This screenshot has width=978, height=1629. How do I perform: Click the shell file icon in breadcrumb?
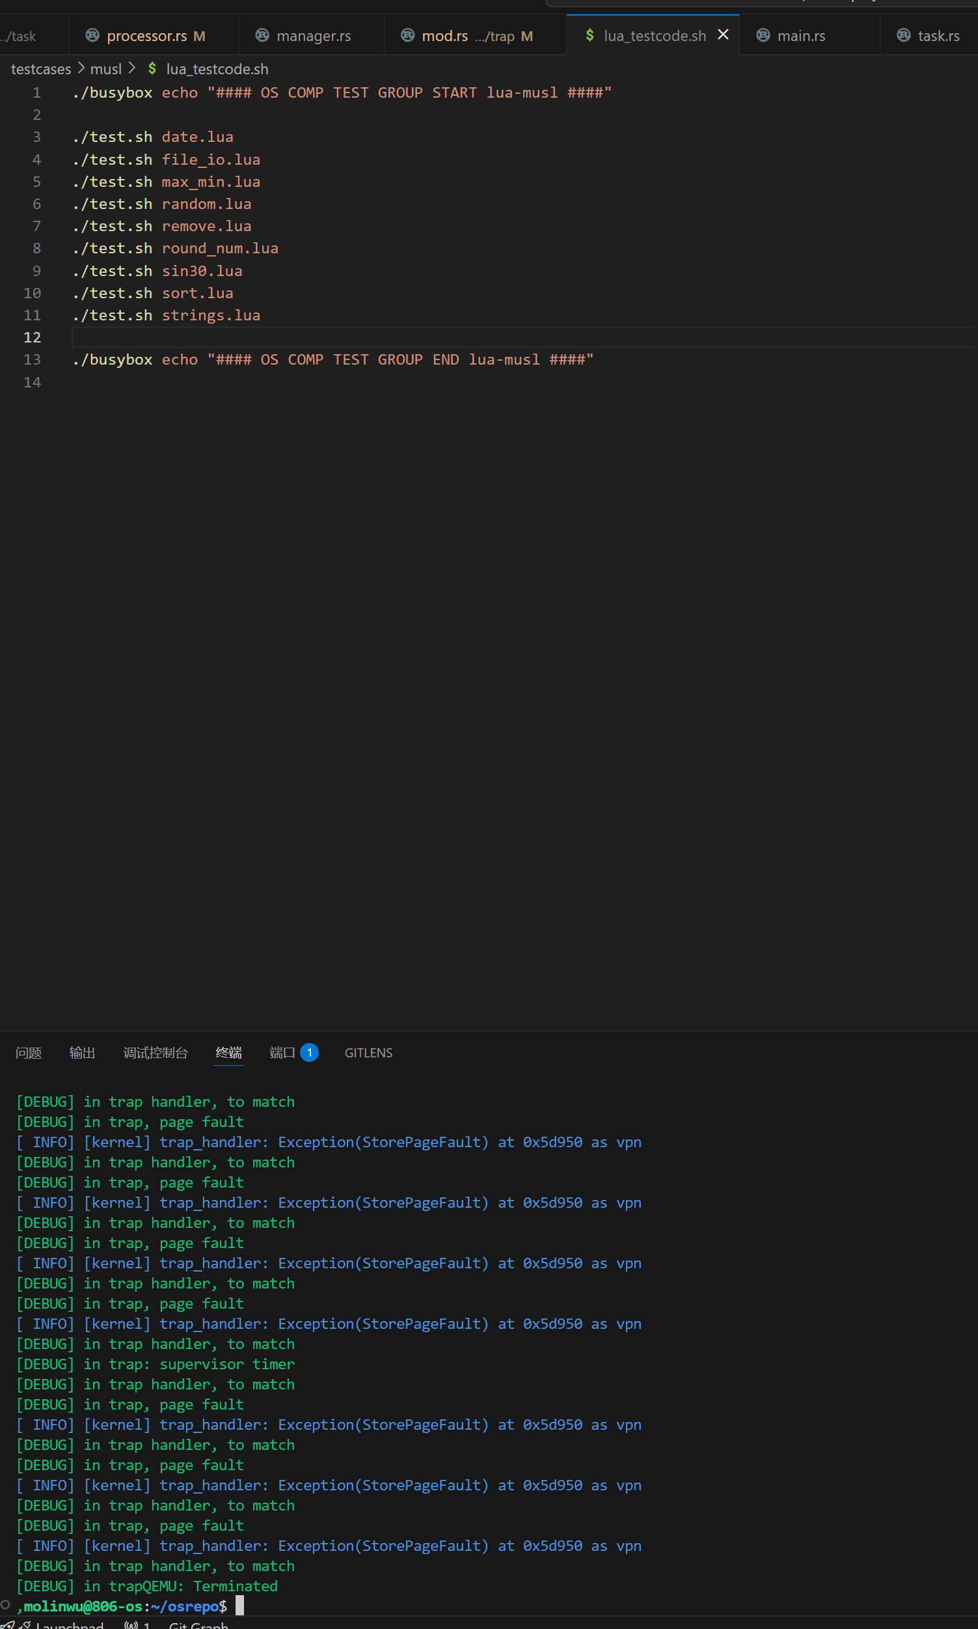pyautogui.click(x=152, y=68)
